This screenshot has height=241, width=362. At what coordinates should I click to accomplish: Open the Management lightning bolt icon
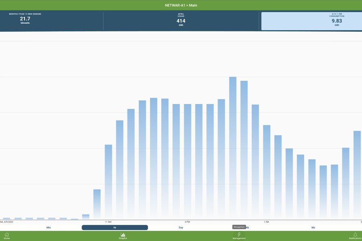click(x=239, y=236)
